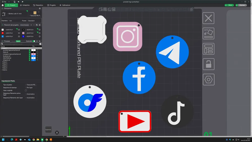Redo the last action
The image size is (252, 142).
point(22,2)
